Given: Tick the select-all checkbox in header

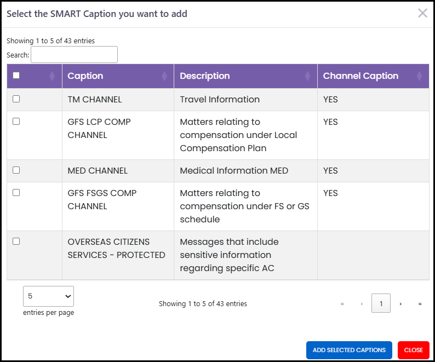Looking at the screenshot, I should pos(16,76).
